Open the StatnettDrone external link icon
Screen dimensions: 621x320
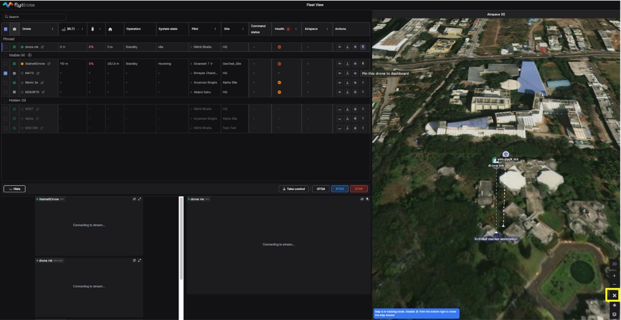(49, 64)
